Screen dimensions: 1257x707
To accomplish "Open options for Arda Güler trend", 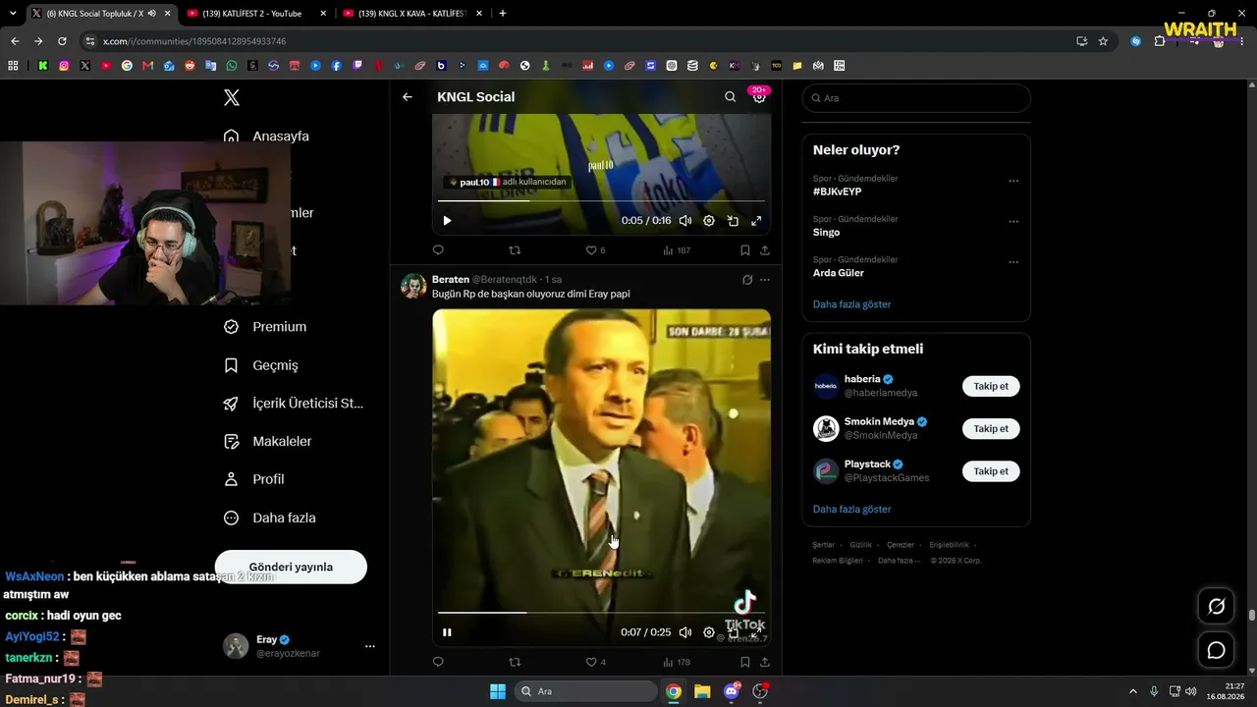I will coord(1013,262).
